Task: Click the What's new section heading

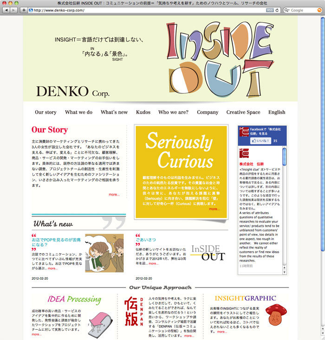Action: [53, 223]
